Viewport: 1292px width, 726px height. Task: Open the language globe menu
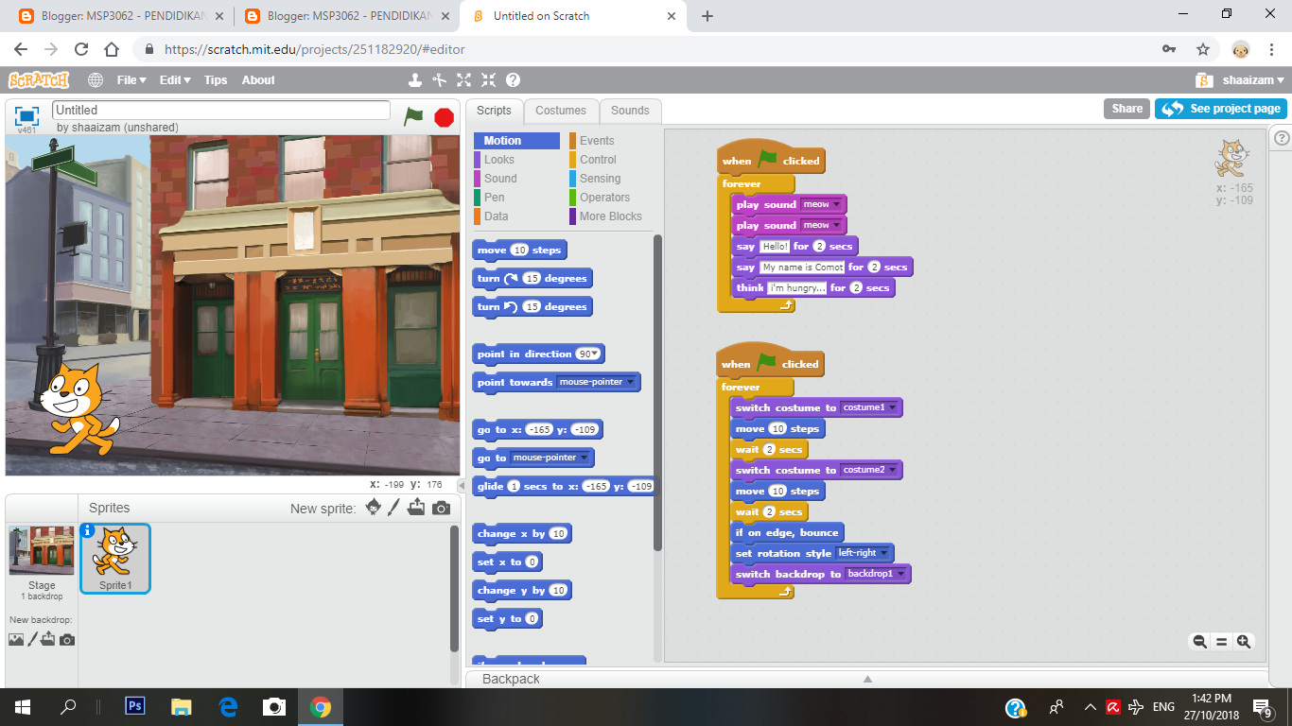pyautogui.click(x=96, y=80)
